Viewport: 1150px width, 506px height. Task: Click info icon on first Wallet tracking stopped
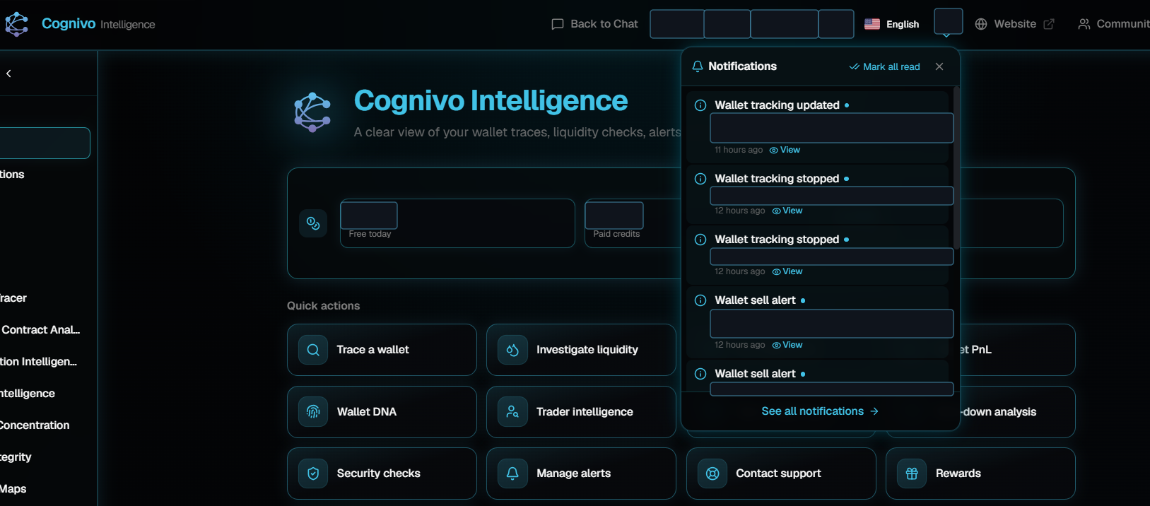(x=700, y=179)
